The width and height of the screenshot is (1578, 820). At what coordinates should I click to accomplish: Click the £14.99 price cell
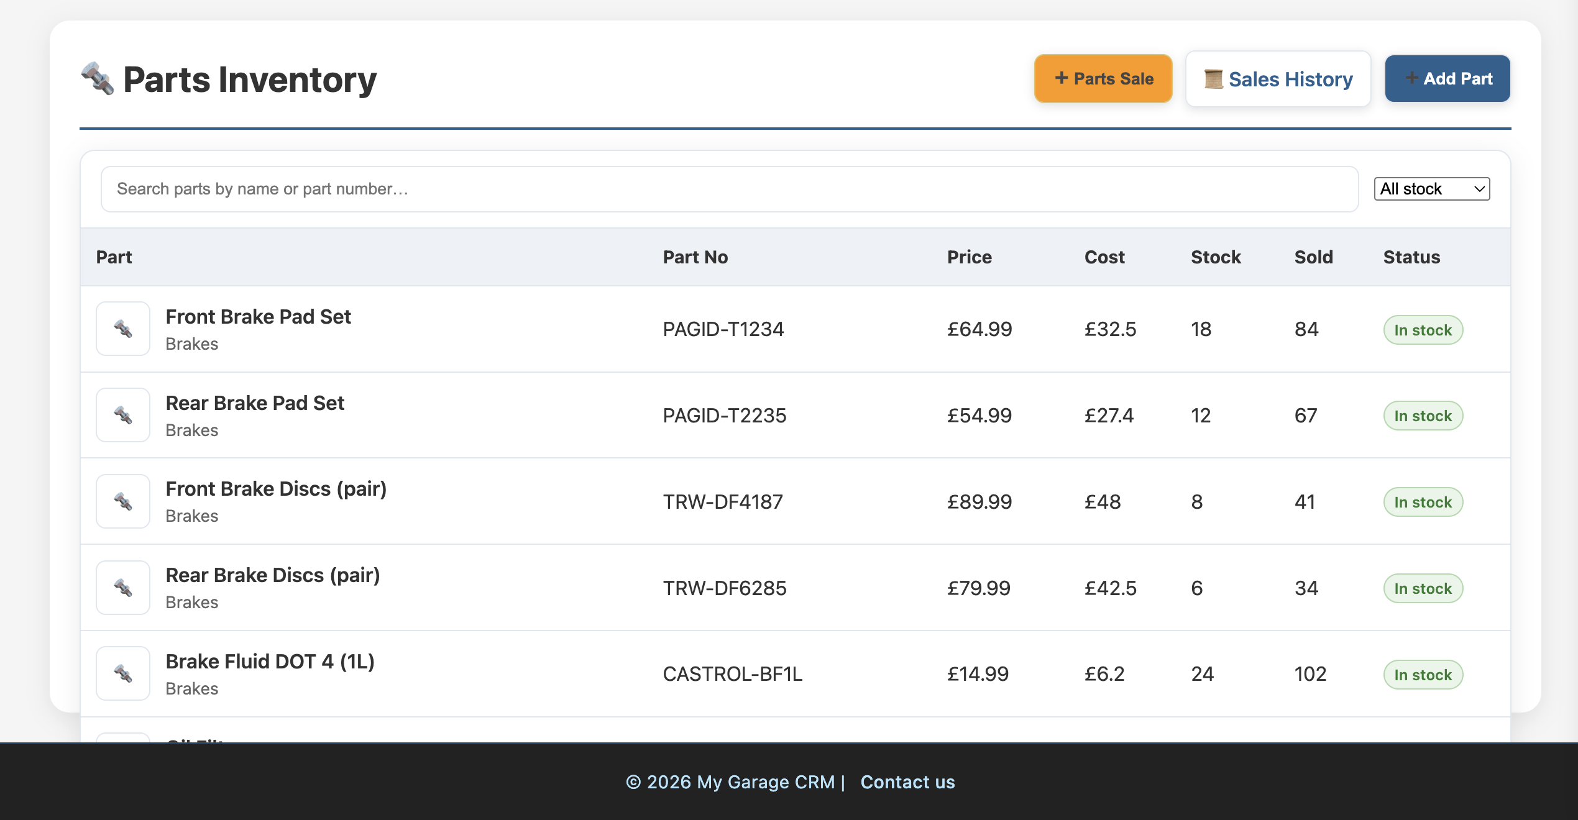point(978,674)
